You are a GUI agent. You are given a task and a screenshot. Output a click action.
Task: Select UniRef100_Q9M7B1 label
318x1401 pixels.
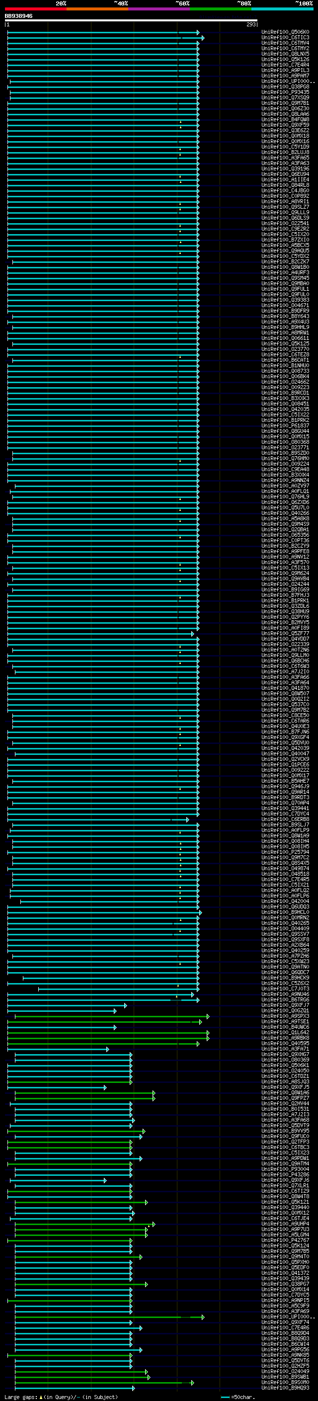(x=285, y=103)
